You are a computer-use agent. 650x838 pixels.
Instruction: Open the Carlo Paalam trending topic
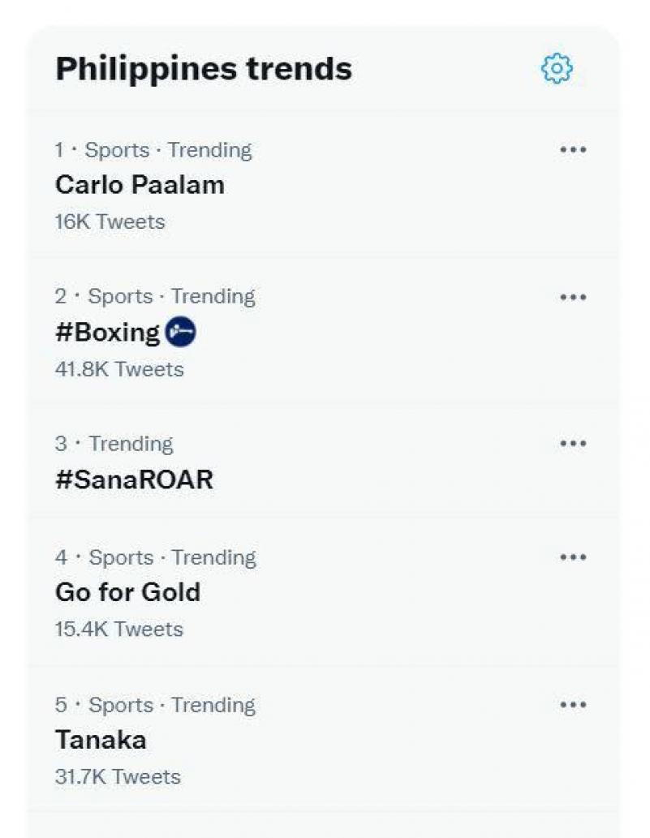(140, 185)
